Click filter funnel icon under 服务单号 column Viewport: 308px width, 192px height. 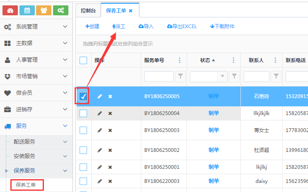181,76
